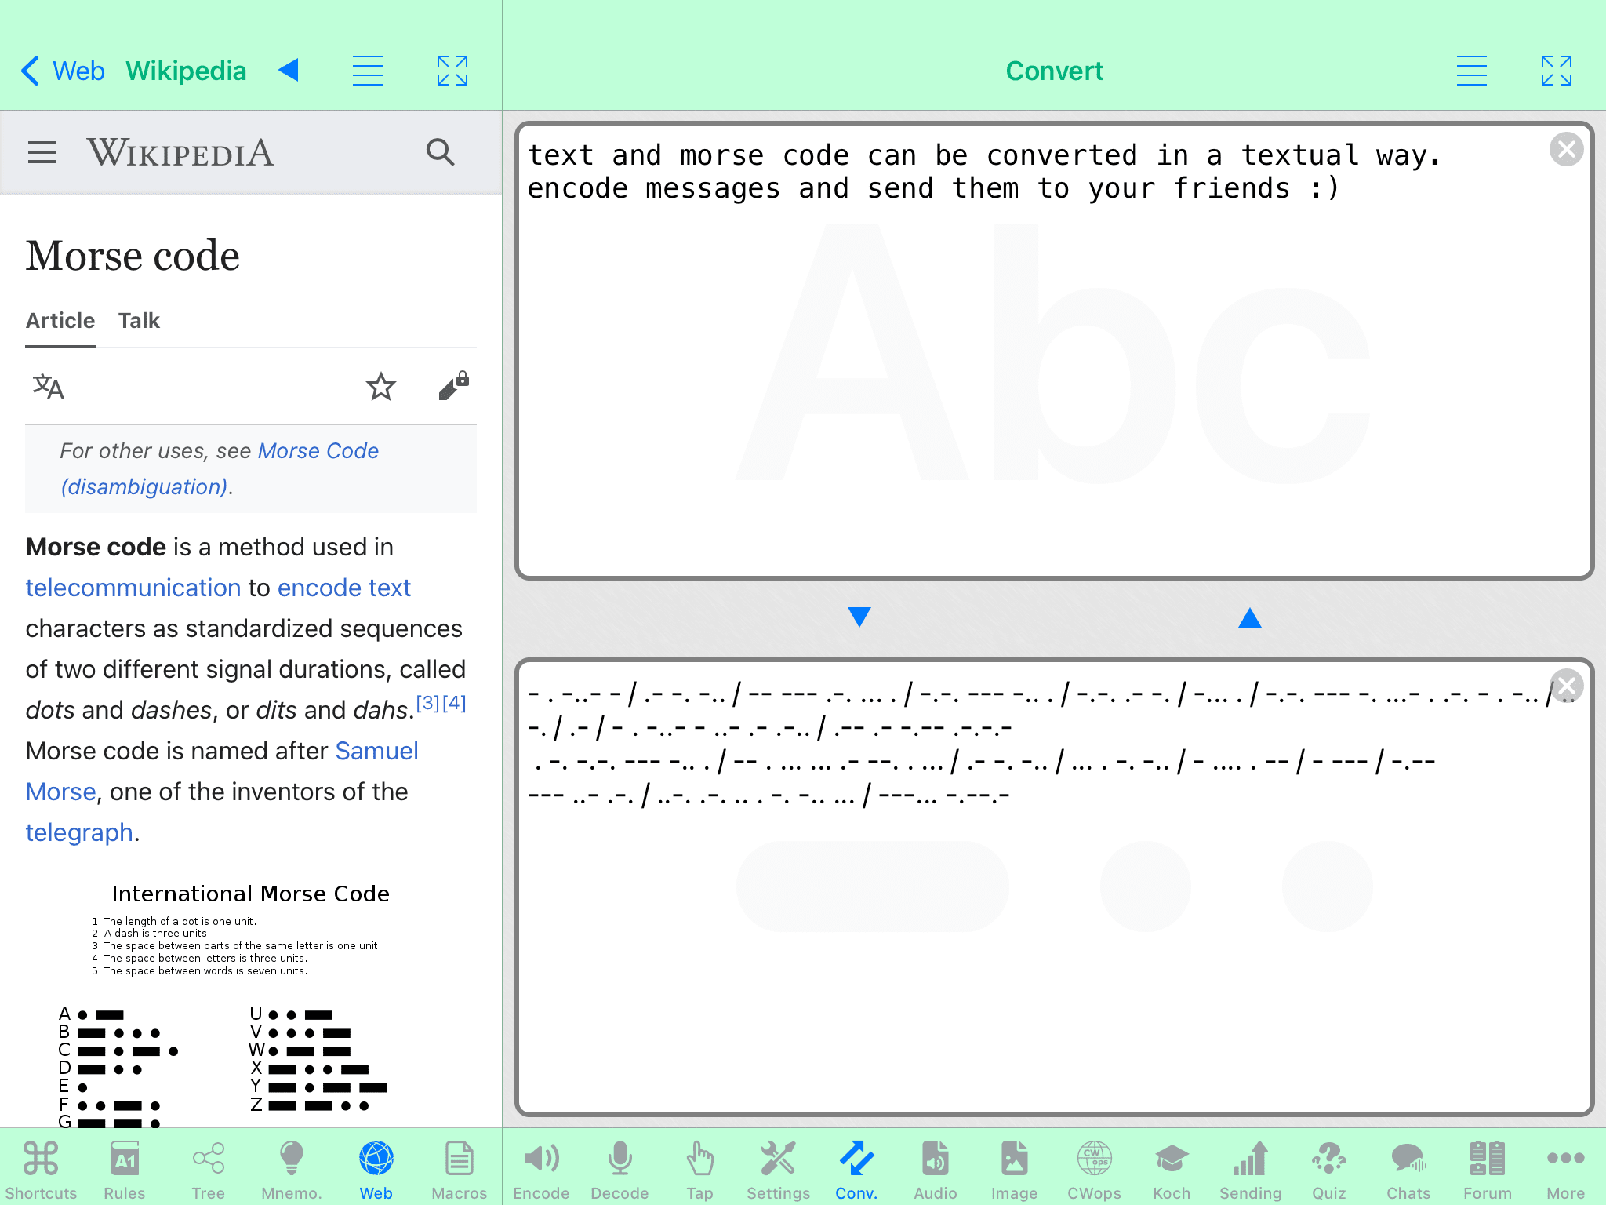This screenshot has height=1205, width=1606.
Task: Tap the Wikipedia header title
Action: point(186,71)
